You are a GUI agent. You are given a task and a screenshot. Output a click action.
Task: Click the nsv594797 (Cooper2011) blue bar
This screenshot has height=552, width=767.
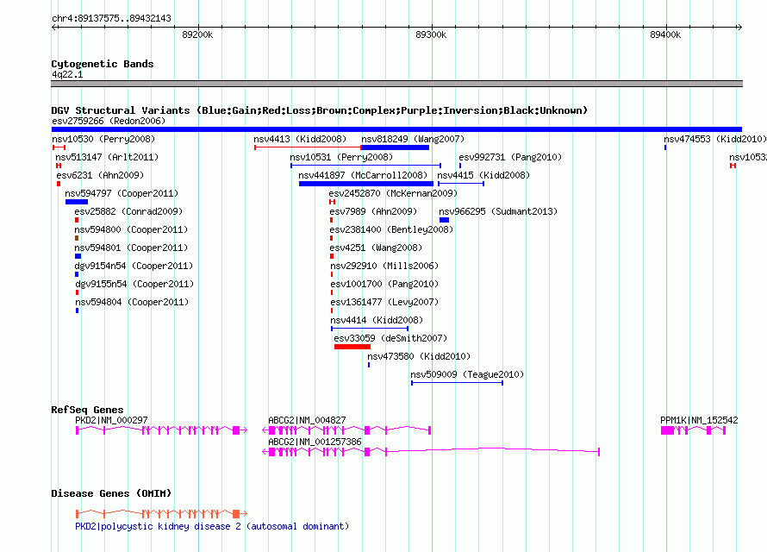tap(77, 202)
